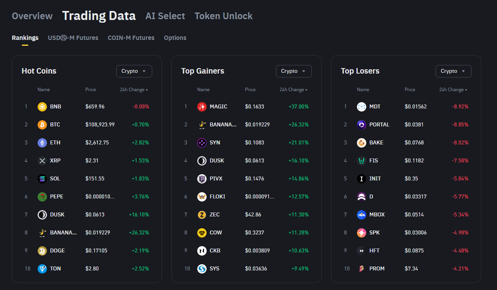Switch to the Overview tab

[x=32, y=16]
